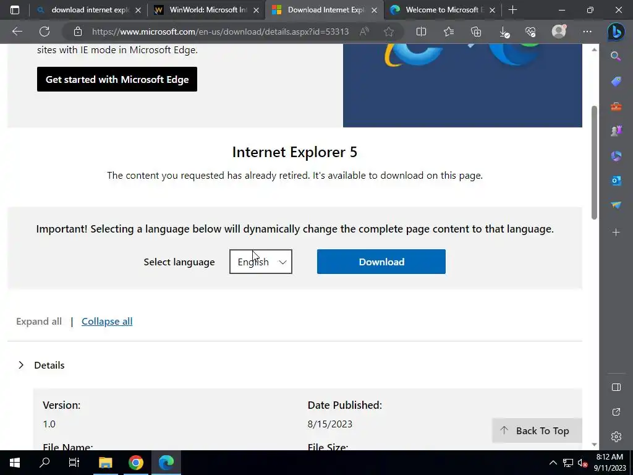This screenshot has height=475, width=633.
Task: Click the Version value 1.0
Action: click(x=49, y=424)
